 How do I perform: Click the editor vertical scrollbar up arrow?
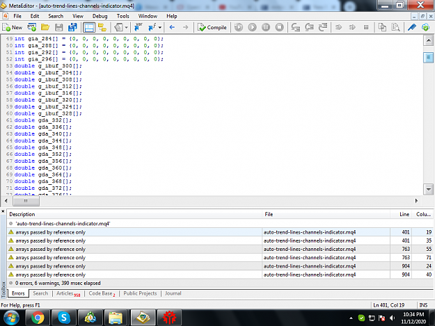tap(428, 41)
